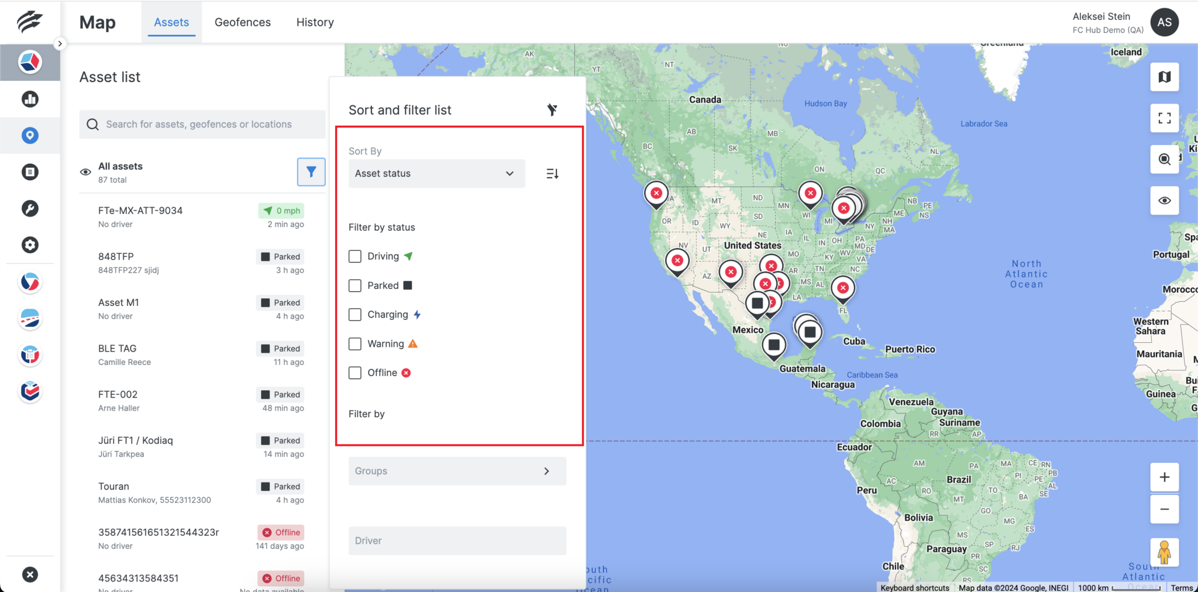Click Keyboard shortcuts at map bottom
The image size is (1198, 592).
coord(914,587)
